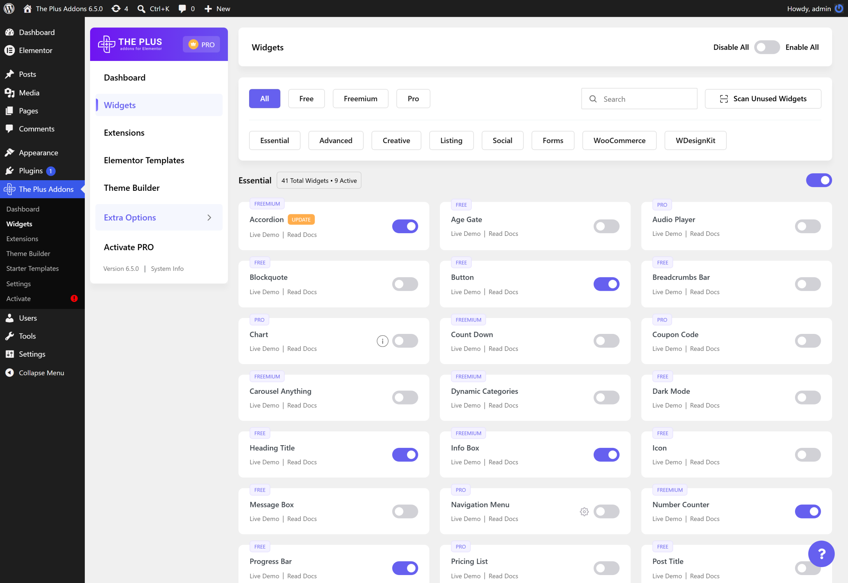Click the site home icon in admin bar
The width and height of the screenshot is (848, 583).
tap(27, 8)
